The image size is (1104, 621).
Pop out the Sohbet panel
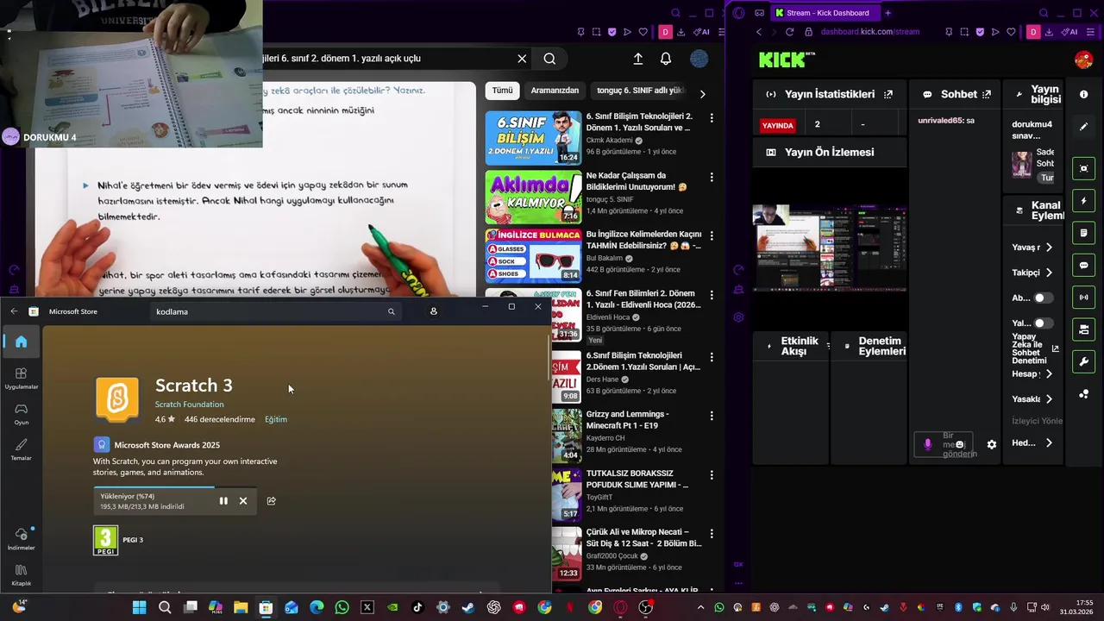[x=987, y=94]
